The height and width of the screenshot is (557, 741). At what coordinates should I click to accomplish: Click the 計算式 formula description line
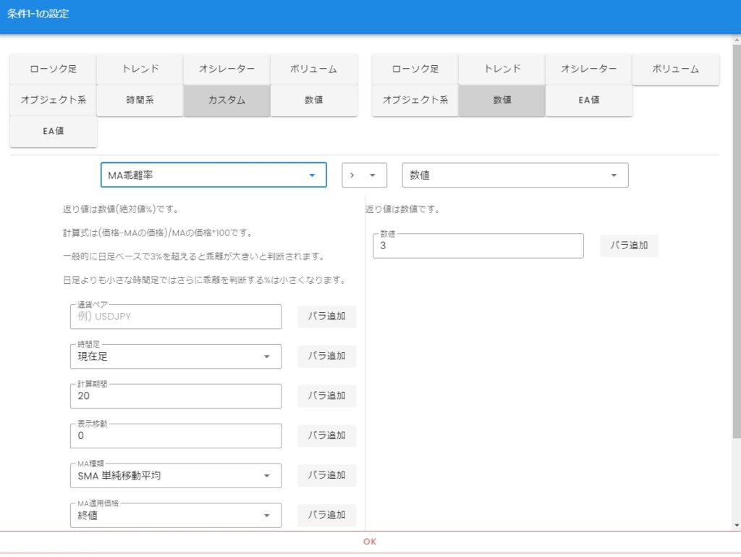click(x=158, y=233)
